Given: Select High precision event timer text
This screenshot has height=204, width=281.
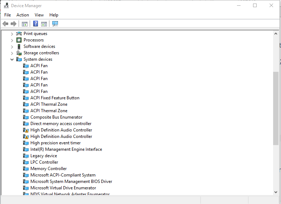Looking at the screenshot, I should [55, 143].
